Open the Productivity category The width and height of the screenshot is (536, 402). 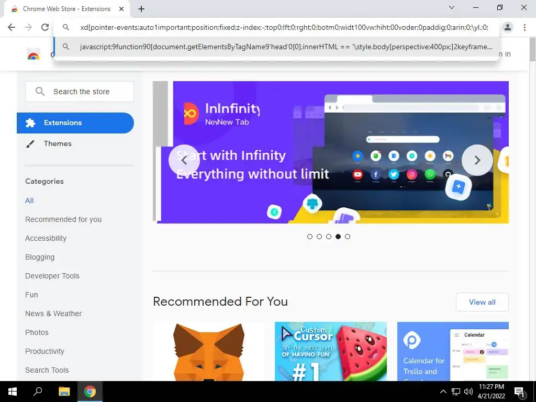(x=45, y=351)
